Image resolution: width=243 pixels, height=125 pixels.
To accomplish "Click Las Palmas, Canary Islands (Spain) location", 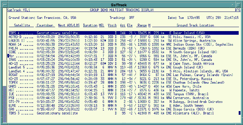I will [203, 75].
